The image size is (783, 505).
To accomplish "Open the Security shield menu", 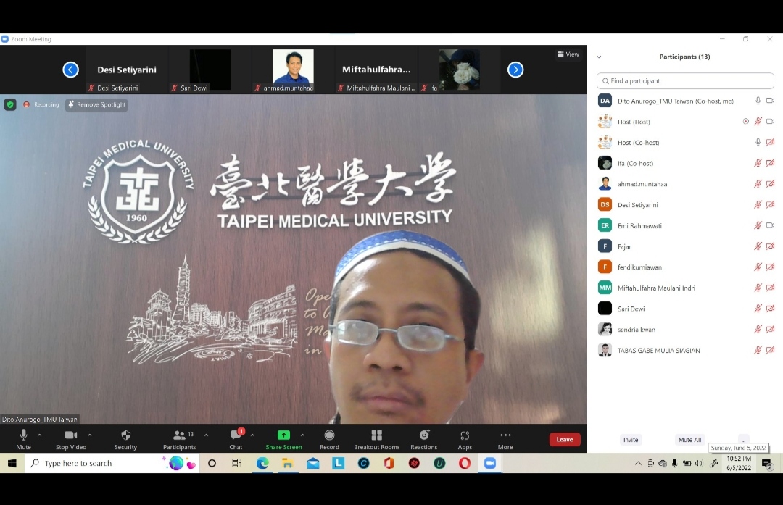I will pyautogui.click(x=125, y=439).
